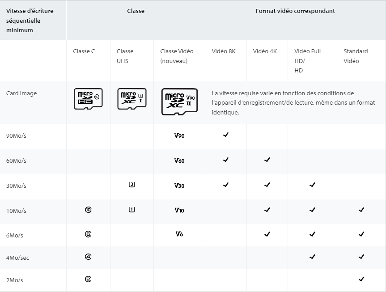Viewport: 386px width, 292px height.
Task: Click the Class 4 speed icon
Action: (x=88, y=257)
